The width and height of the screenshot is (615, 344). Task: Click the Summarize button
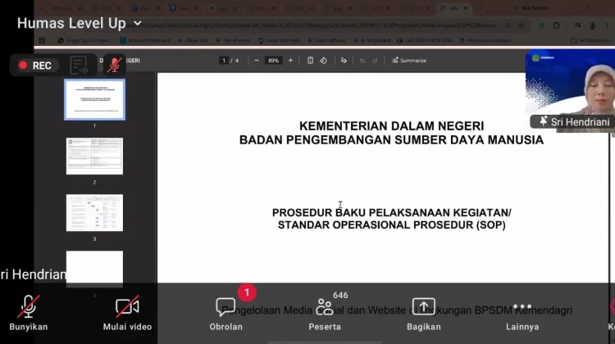(409, 61)
